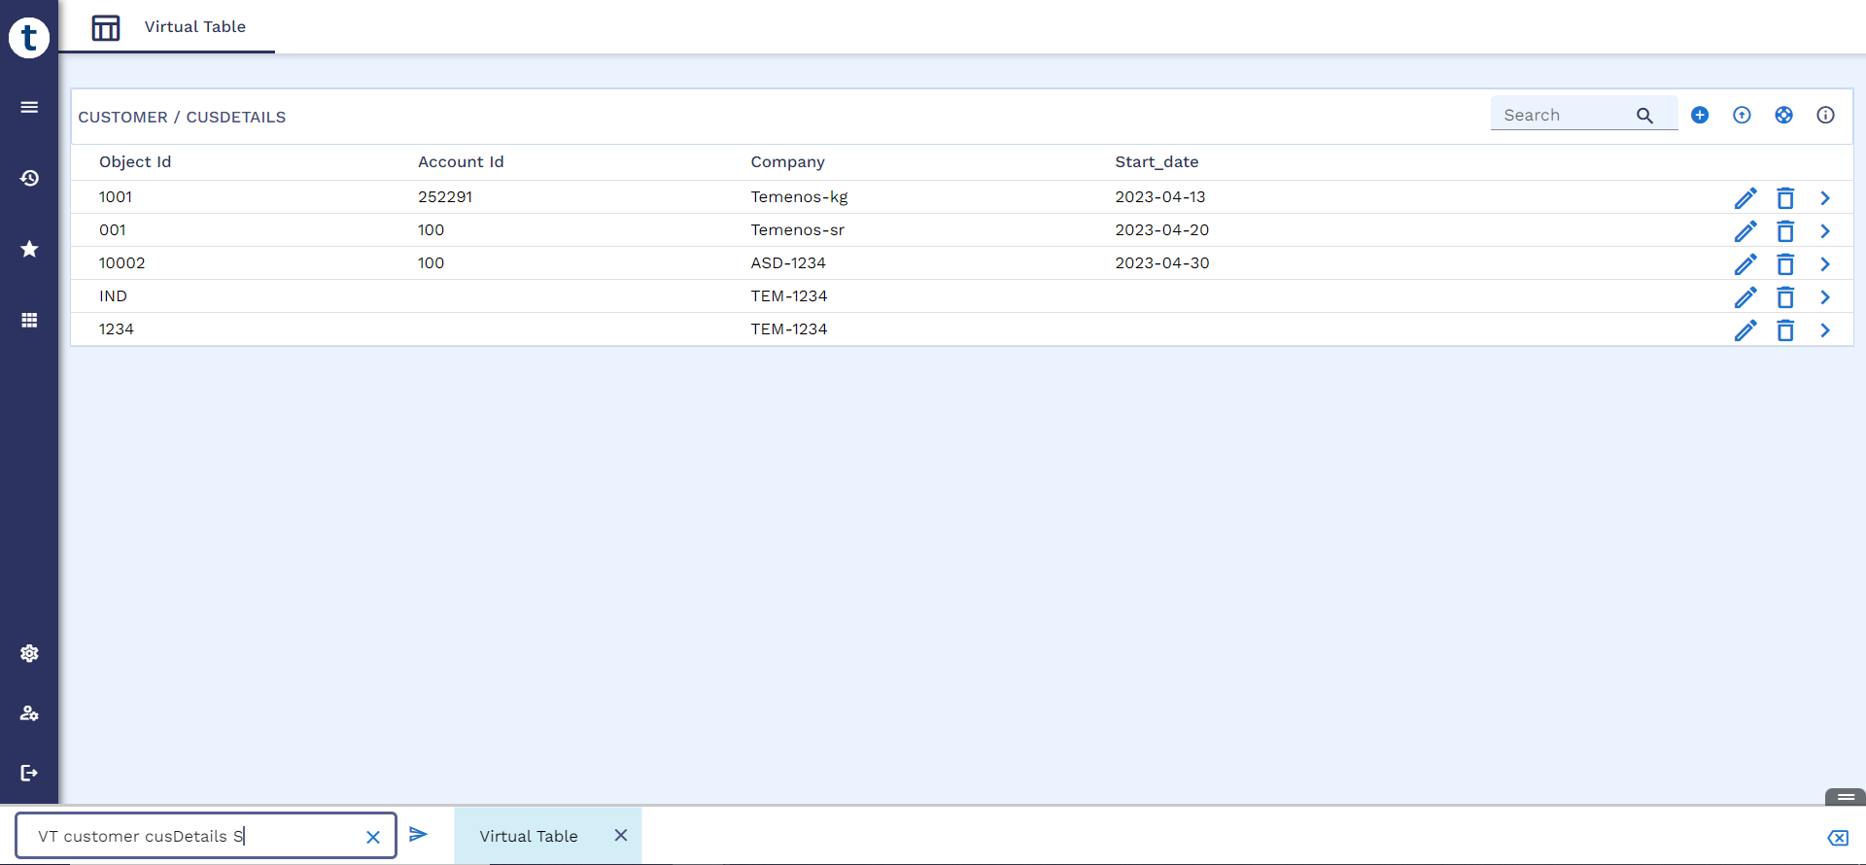1866x865 pixels.
Task: Toggle the hamburger menu in sidebar
Action: (29, 107)
